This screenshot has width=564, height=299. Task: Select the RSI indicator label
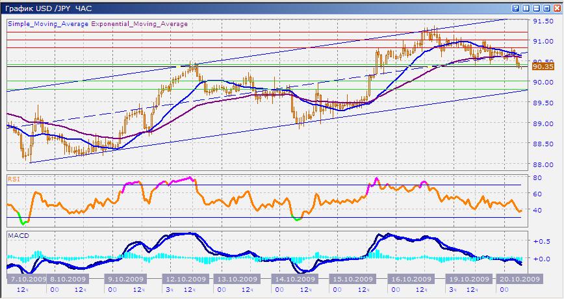point(13,177)
